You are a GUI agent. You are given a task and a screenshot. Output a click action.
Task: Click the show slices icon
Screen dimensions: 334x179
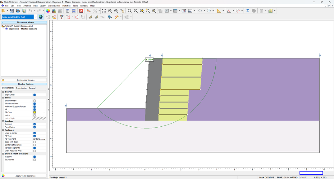pyautogui.click(x=90, y=17)
